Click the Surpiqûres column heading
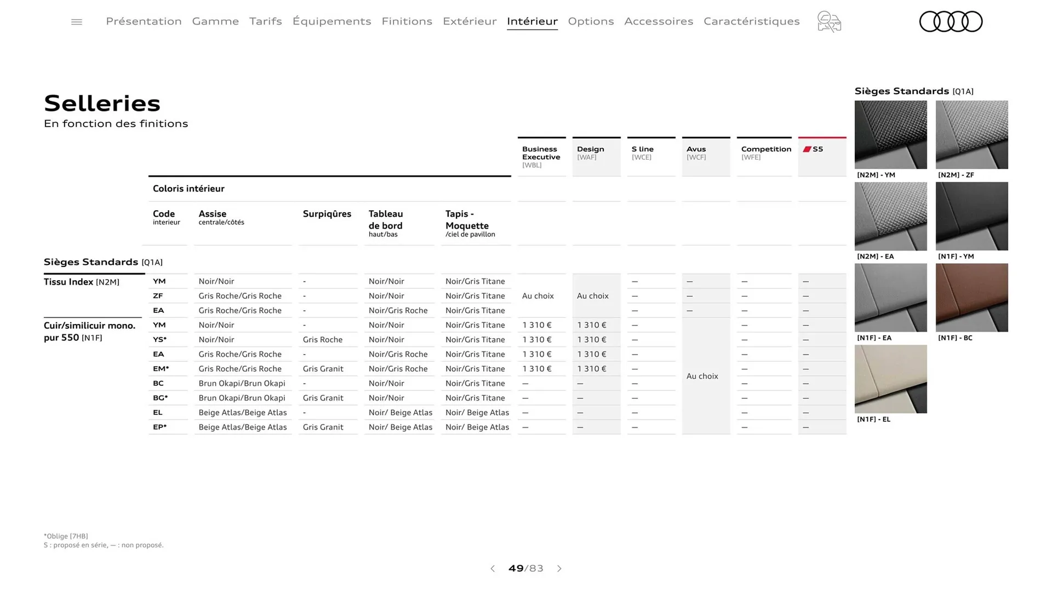Screen dimensions: 1052x591 point(327,214)
